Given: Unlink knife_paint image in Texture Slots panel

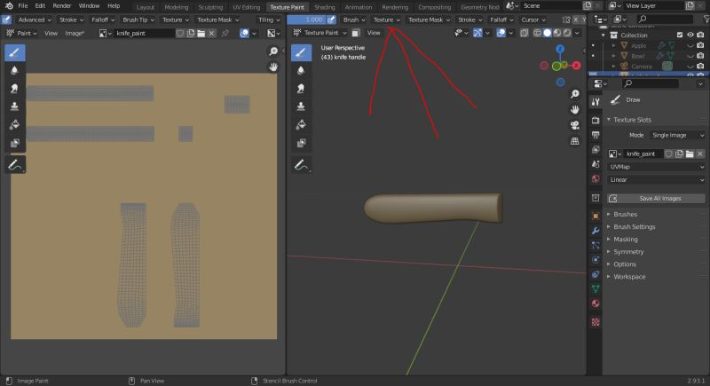Looking at the screenshot, I should click(700, 154).
